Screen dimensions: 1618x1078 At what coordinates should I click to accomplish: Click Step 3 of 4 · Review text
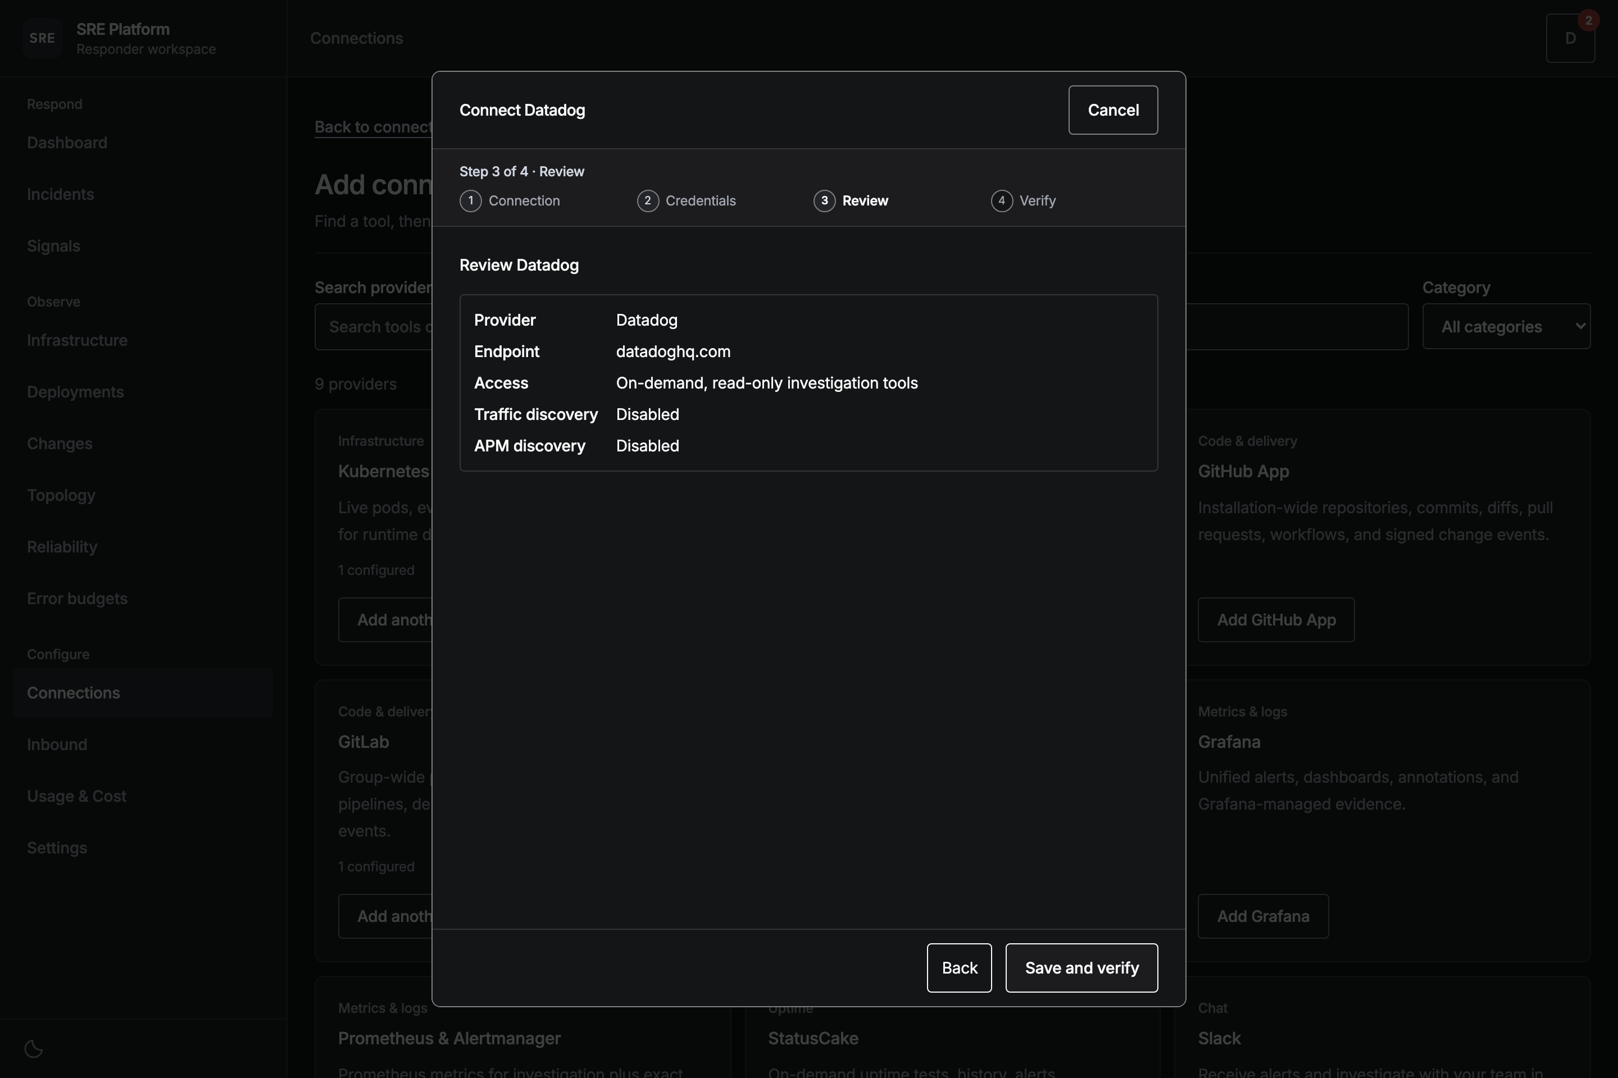point(521,171)
